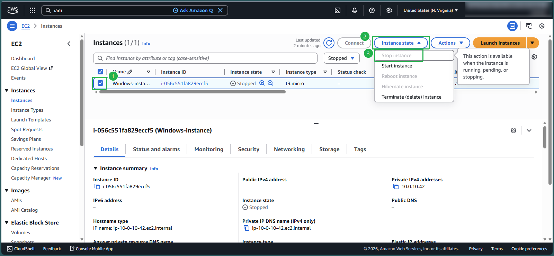Open Dashboard in the sidebar
The image size is (554, 256).
click(23, 58)
